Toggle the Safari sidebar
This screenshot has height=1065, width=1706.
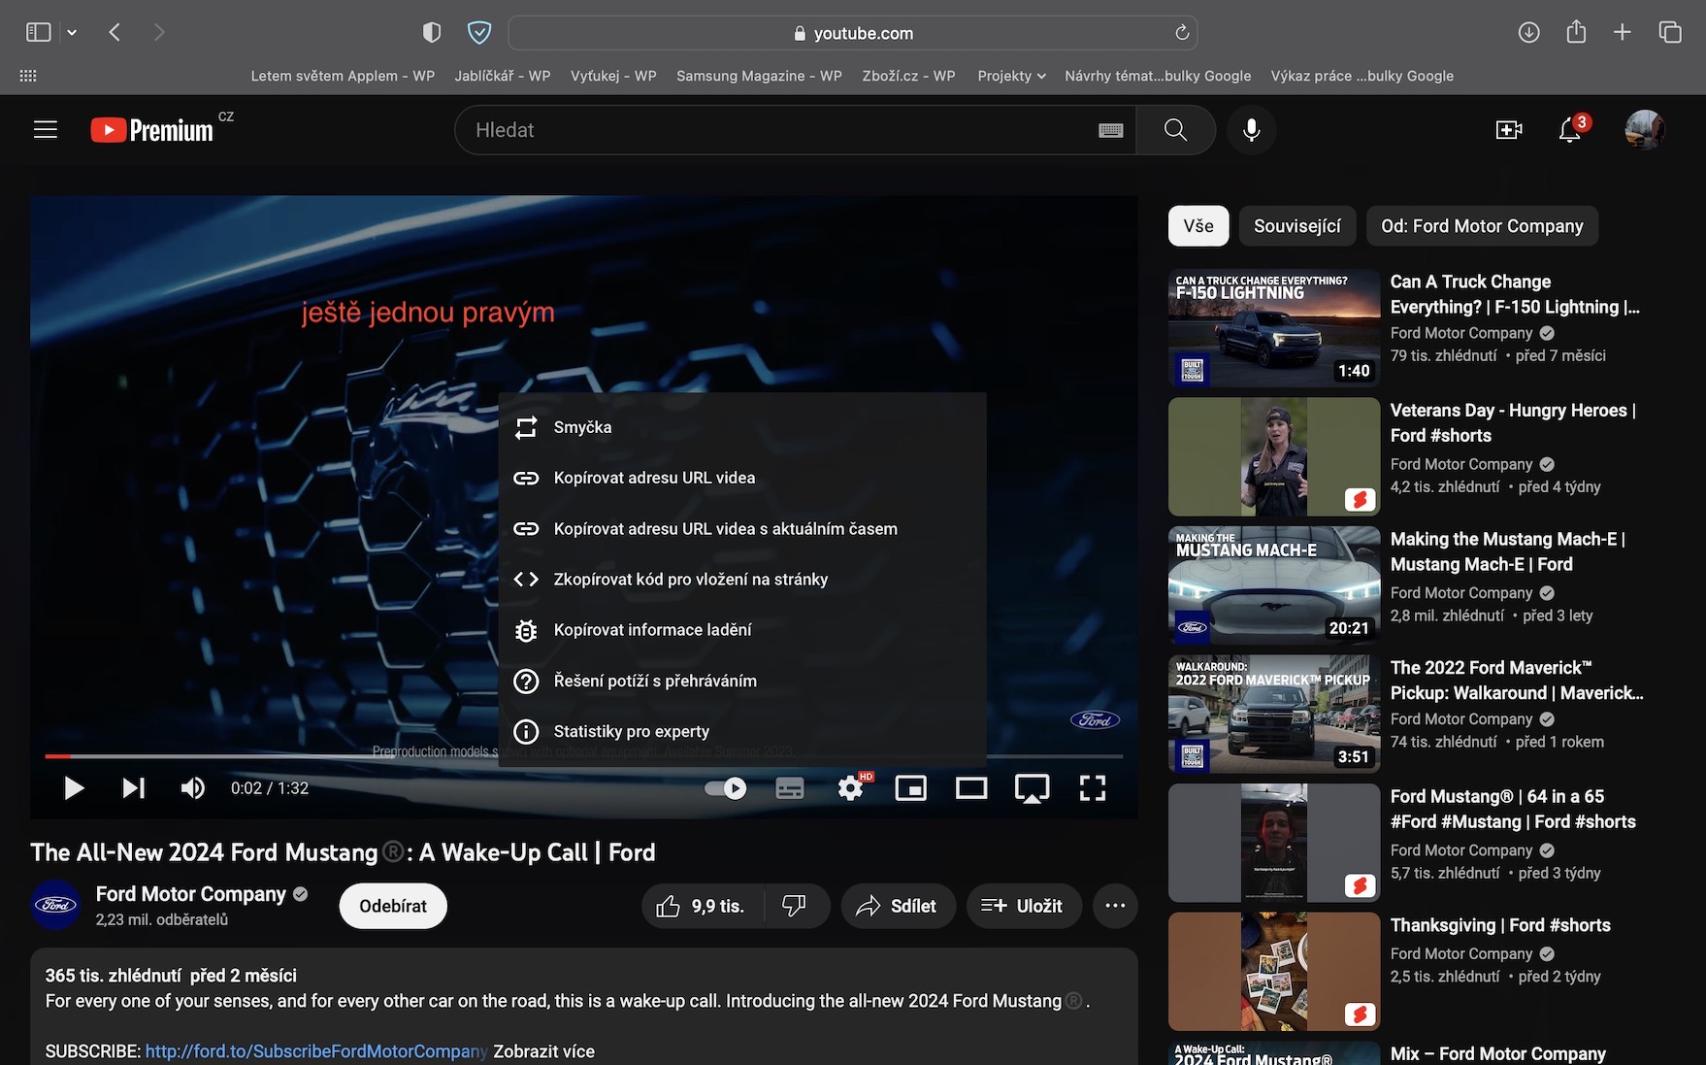pos(38,33)
